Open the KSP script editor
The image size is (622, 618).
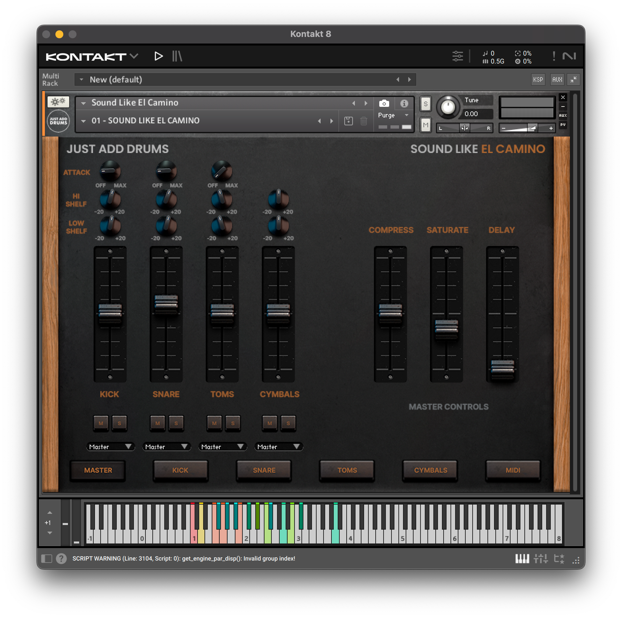(538, 79)
